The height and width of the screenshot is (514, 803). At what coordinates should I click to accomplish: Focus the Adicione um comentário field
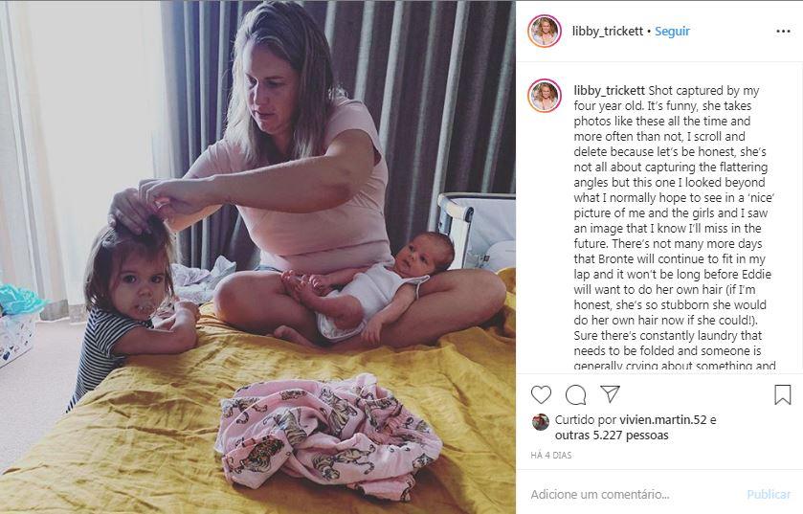(x=635, y=495)
